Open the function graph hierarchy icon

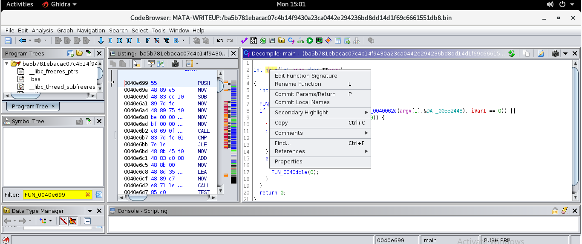click(300, 41)
